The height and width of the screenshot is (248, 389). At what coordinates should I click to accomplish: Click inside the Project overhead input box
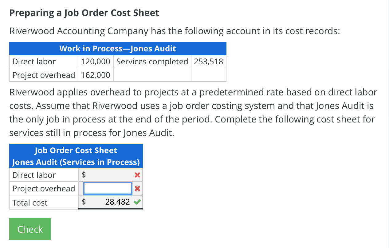pos(108,188)
